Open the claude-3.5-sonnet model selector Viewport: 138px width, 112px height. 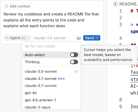(x=51, y=38)
